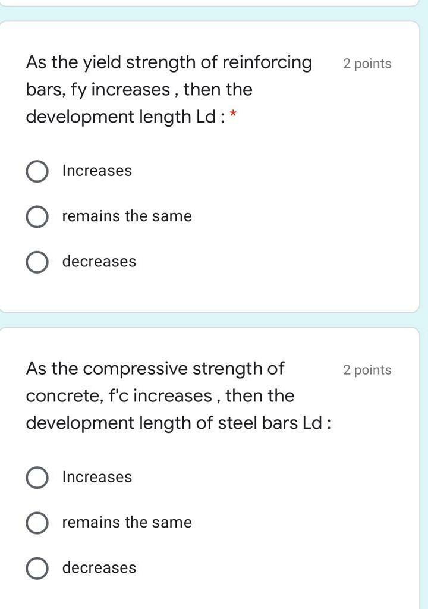The width and height of the screenshot is (428, 609).
Task: Select "Increases" for the compressive strength question
Action: pos(37,476)
